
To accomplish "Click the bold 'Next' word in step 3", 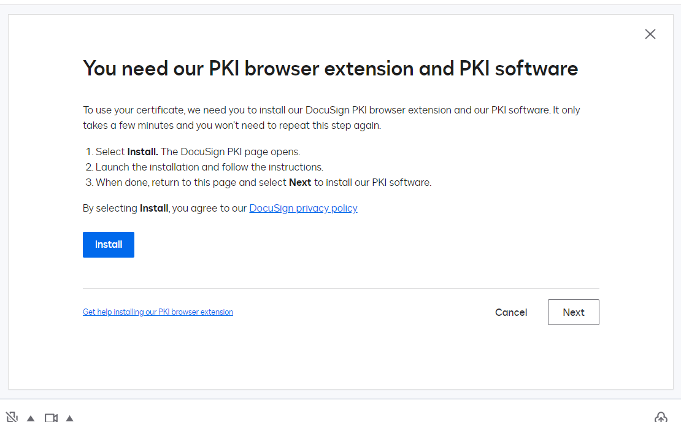I will (300, 182).
